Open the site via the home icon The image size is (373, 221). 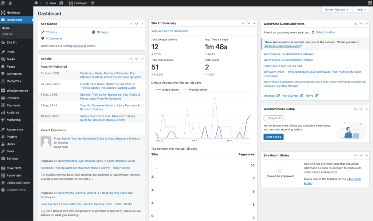(10, 3)
